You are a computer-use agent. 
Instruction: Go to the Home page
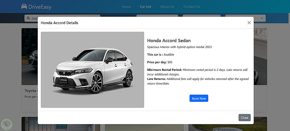(126, 7)
